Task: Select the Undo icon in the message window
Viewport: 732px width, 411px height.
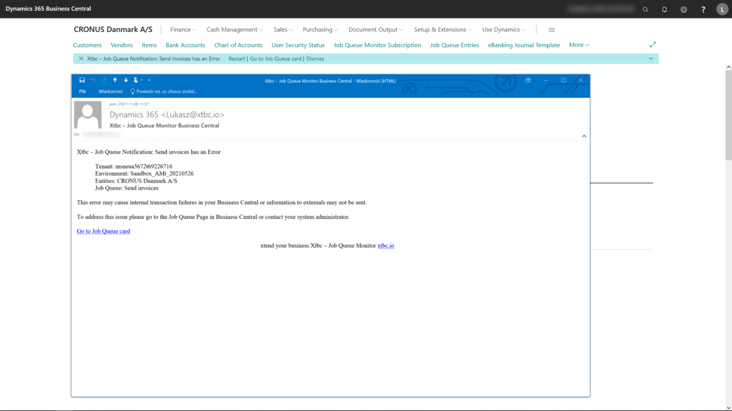Action: [93, 80]
